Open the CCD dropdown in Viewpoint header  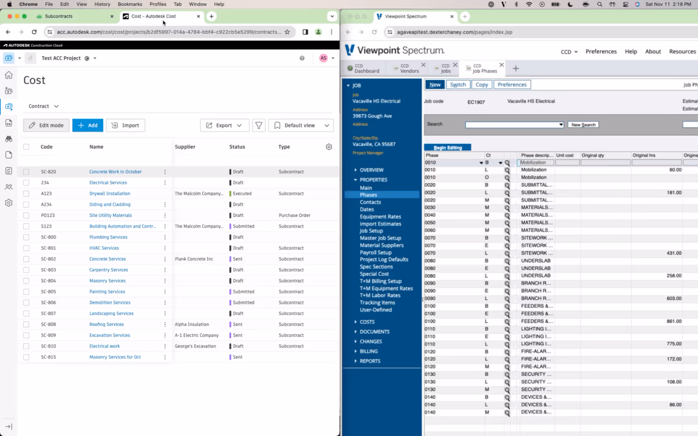pos(569,52)
